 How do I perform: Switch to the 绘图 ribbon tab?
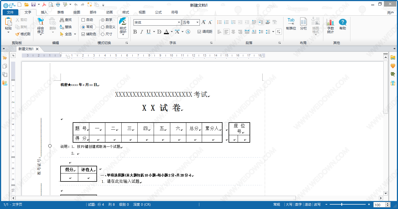tap(77, 12)
